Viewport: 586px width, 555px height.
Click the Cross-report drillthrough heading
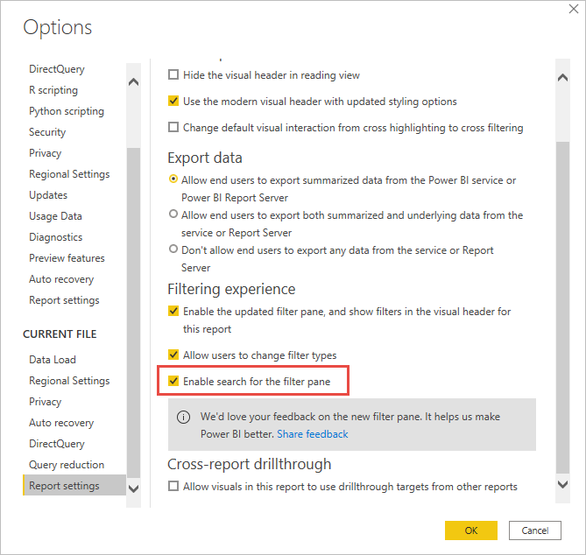pyautogui.click(x=250, y=464)
